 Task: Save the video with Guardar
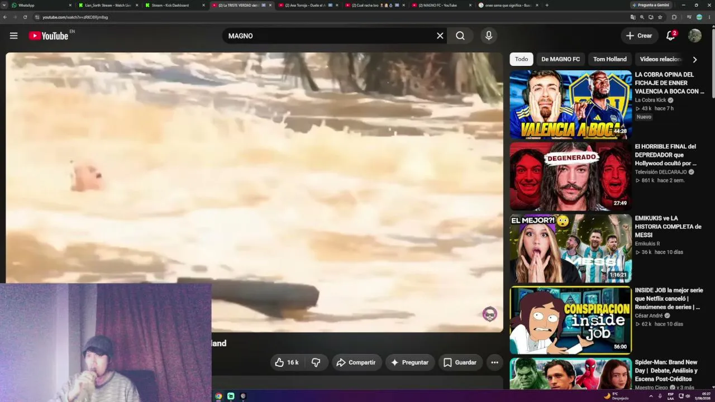pos(460,362)
